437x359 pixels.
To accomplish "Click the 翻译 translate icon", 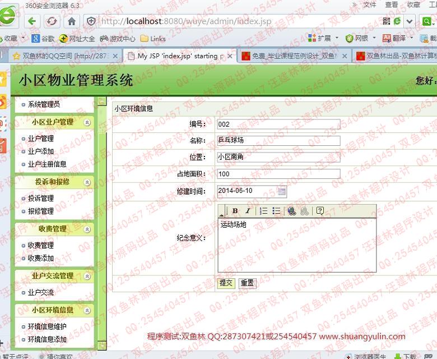I will click(387, 38).
